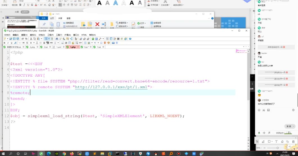Switch to the 1.xml tab
The image size is (298, 156).
point(59,47)
